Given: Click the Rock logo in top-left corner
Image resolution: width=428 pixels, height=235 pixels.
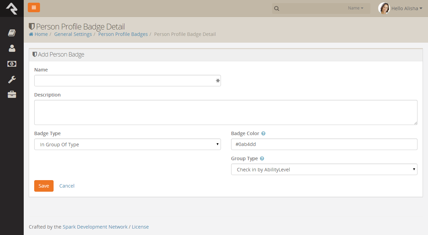Looking at the screenshot, I should (12, 8).
